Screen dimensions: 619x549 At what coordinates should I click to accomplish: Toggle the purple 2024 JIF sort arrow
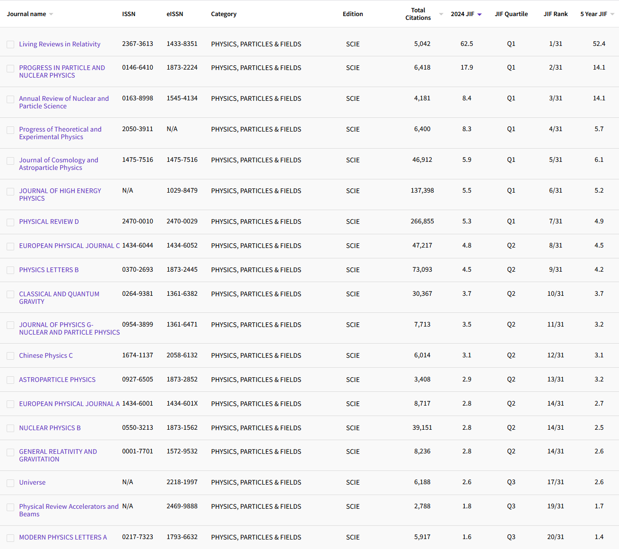pos(480,15)
